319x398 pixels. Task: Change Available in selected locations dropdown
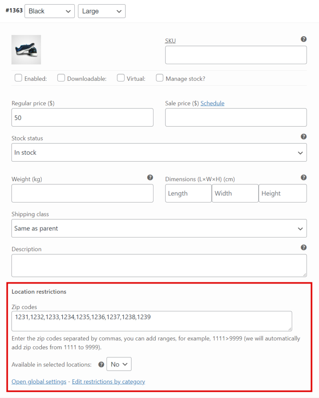(119, 364)
